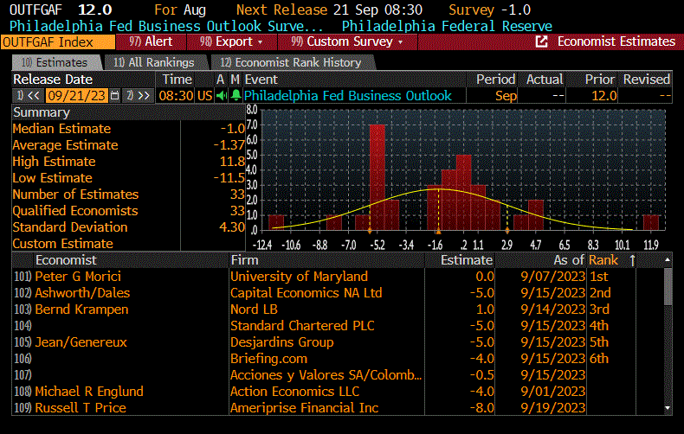
Task: Click the Standard Deviation value 4.30
Action: [232, 227]
